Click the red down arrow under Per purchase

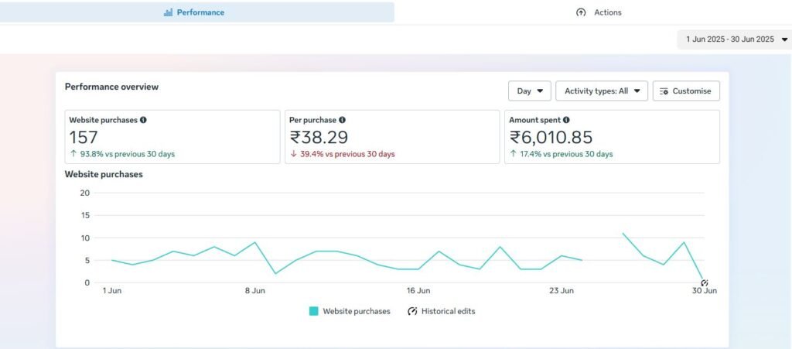coord(293,154)
